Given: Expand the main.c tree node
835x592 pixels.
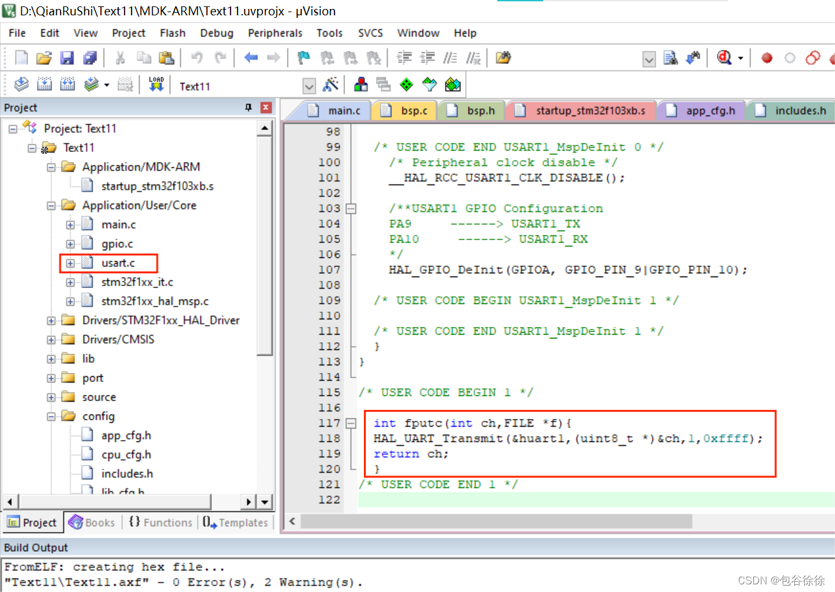Looking at the screenshot, I should point(70,225).
